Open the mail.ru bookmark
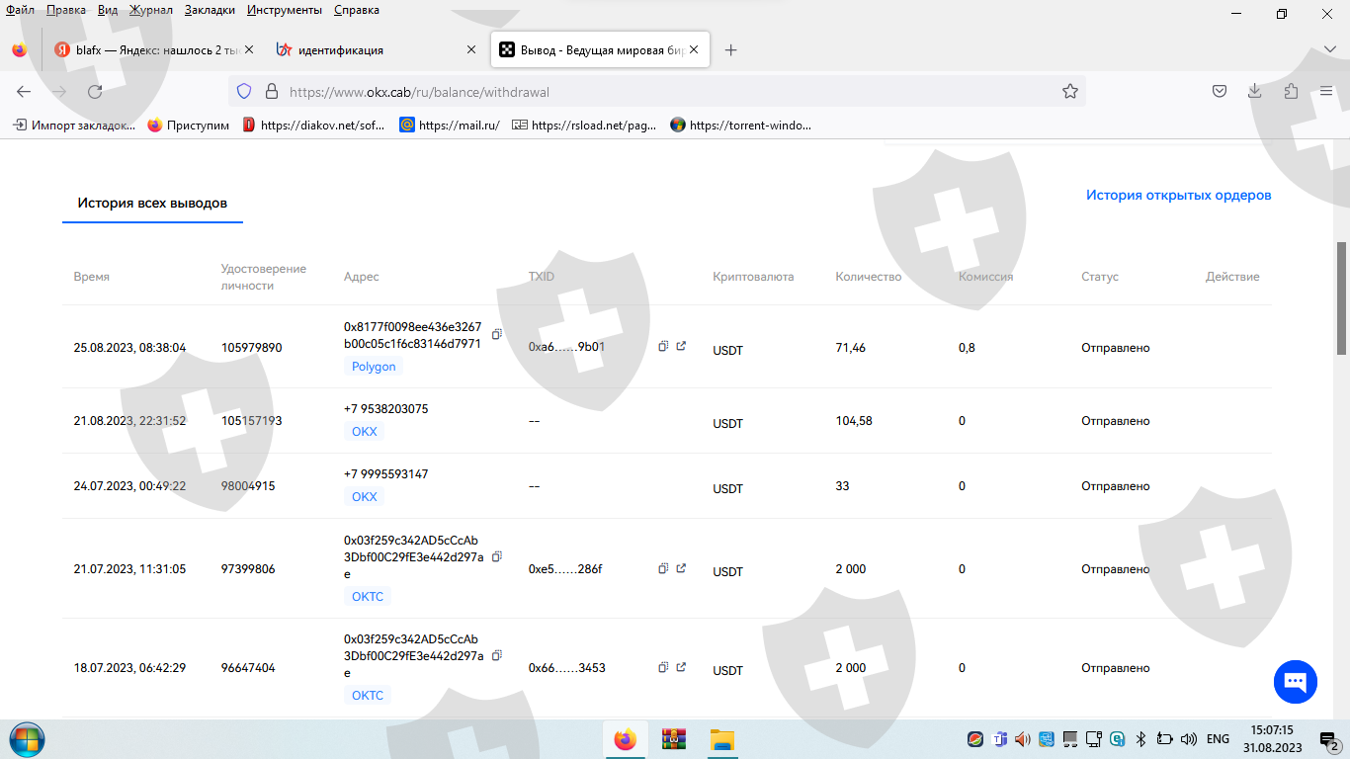Viewport: 1350px width, 759px height. tap(450, 126)
